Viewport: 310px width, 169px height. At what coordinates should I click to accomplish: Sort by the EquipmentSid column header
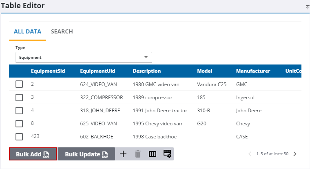pyautogui.click(x=48, y=71)
